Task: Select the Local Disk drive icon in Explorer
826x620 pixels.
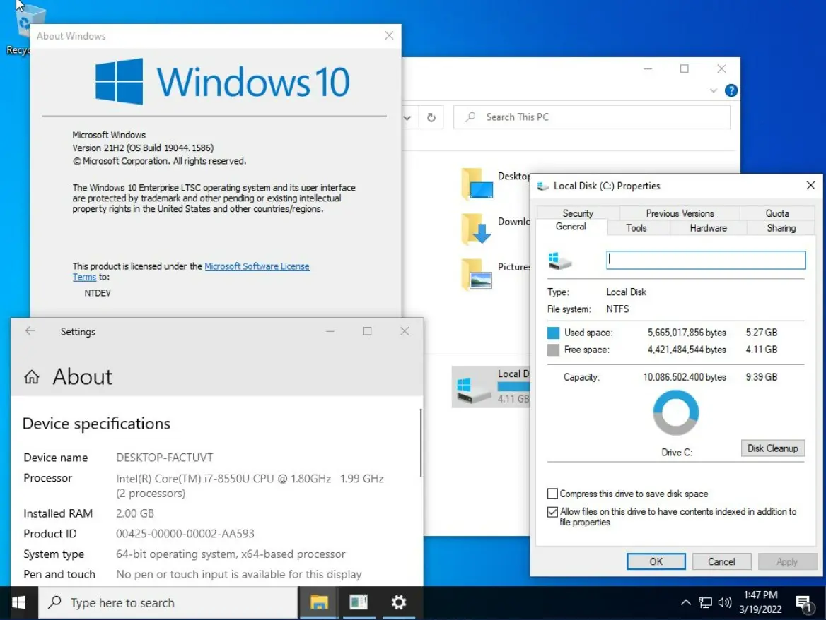Action: pos(473,389)
